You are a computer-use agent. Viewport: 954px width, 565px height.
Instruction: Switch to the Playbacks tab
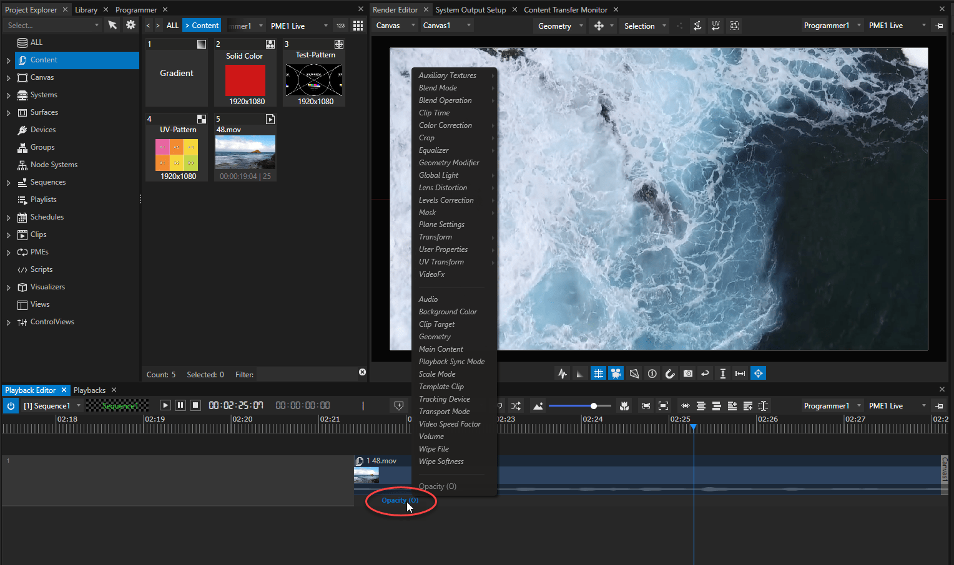pos(89,390)
